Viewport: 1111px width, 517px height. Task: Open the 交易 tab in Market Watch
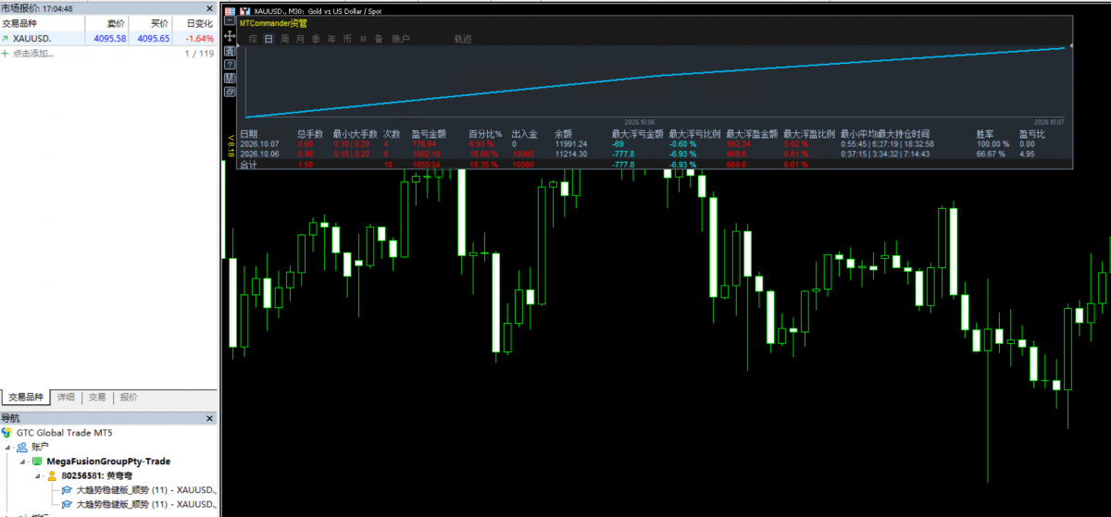97,397
